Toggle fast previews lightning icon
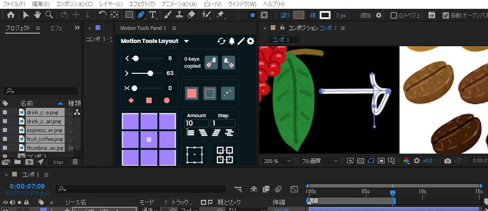Image resolution: width=488 pixels, height=211 pixels. coord(350,161)
